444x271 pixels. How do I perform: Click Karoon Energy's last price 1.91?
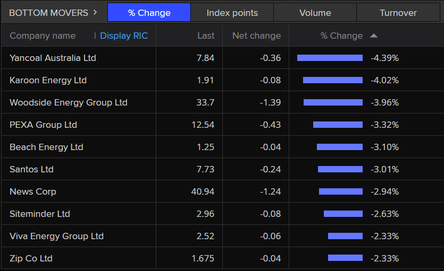(x=206, y=80)
